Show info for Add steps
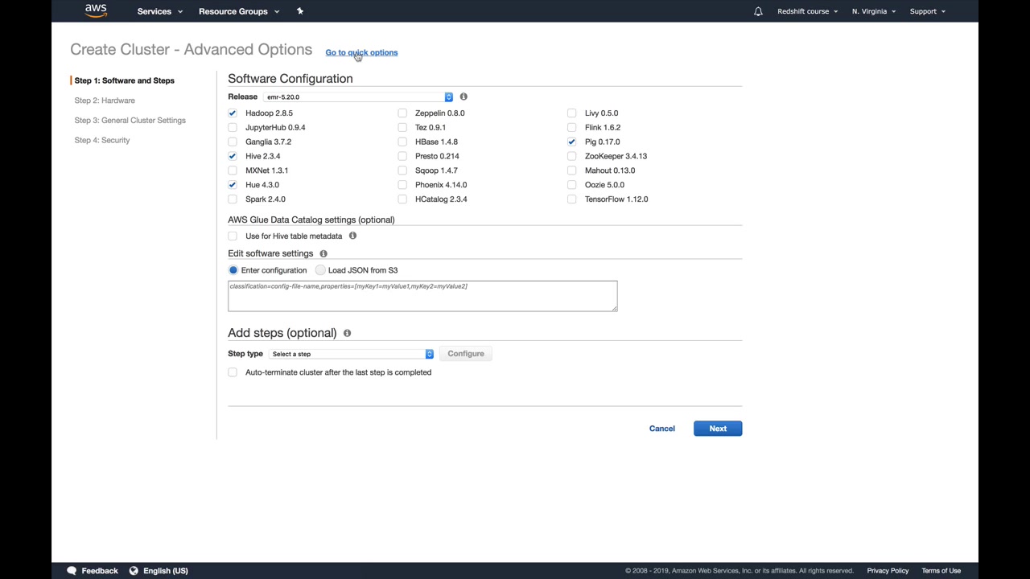 click(347, 333)
